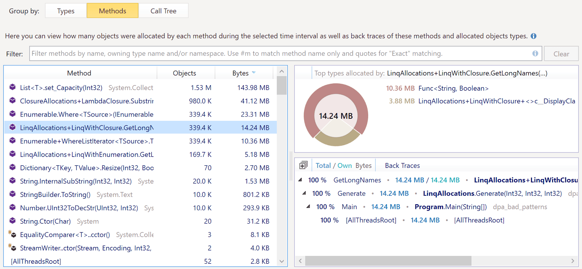Click info icon next to description text
Screen dimensions: 582x269
tap(534, 36)
